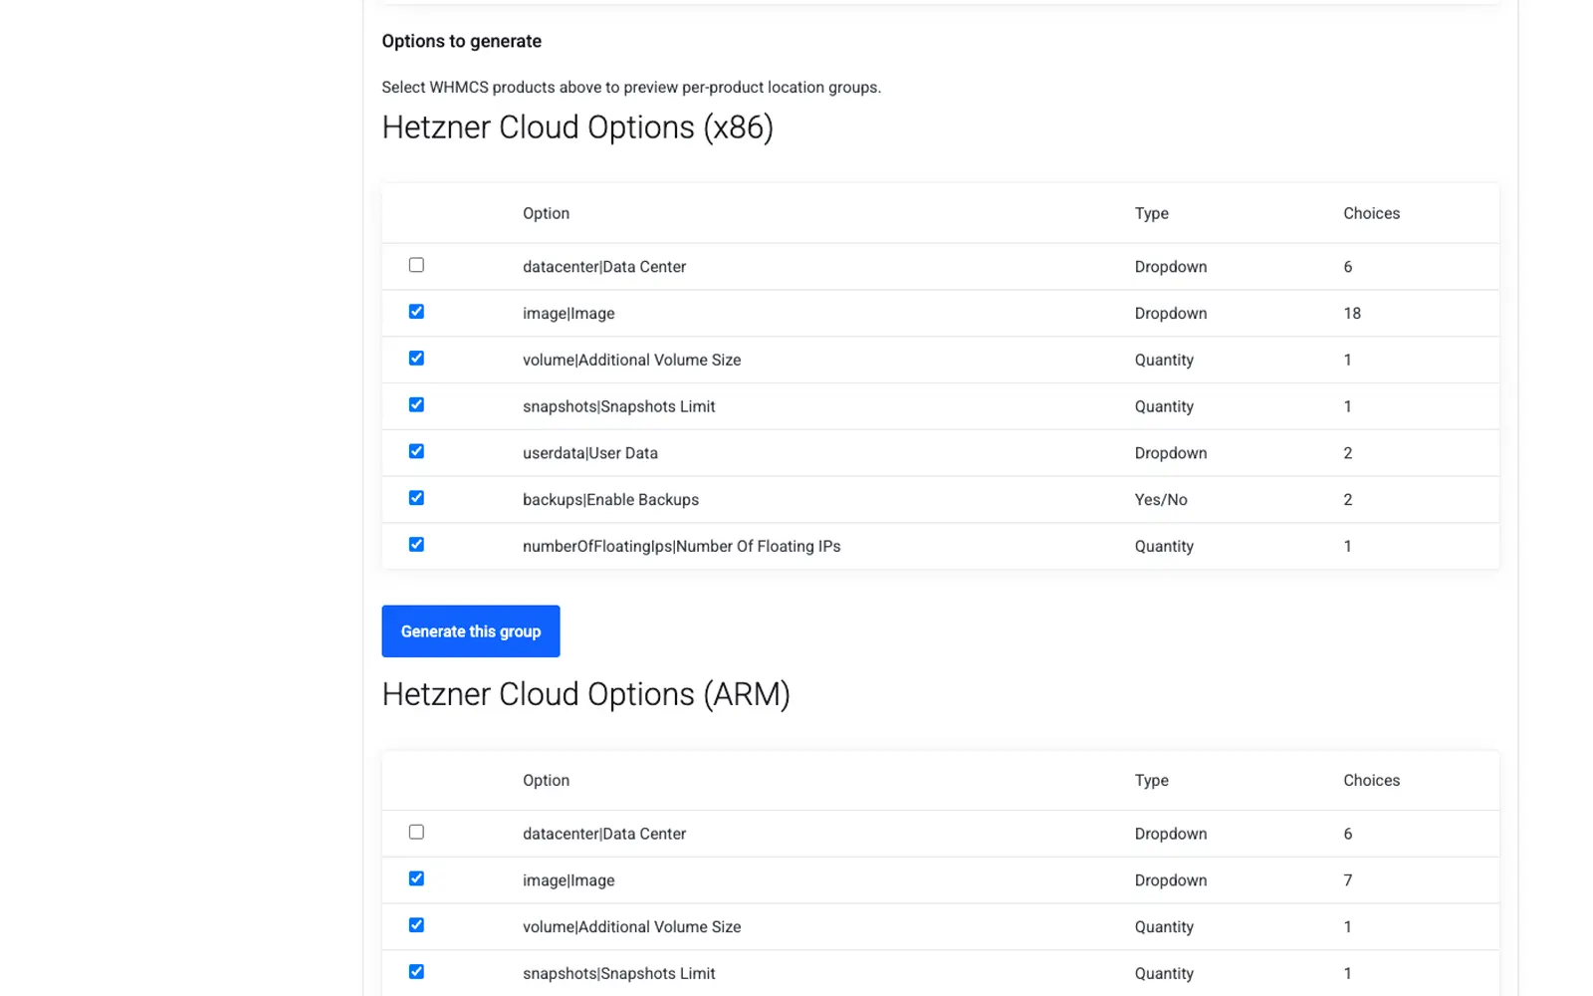1593x996 pixels.
Task: Click the ARM table Type column header
Action: pos(1152,781)
